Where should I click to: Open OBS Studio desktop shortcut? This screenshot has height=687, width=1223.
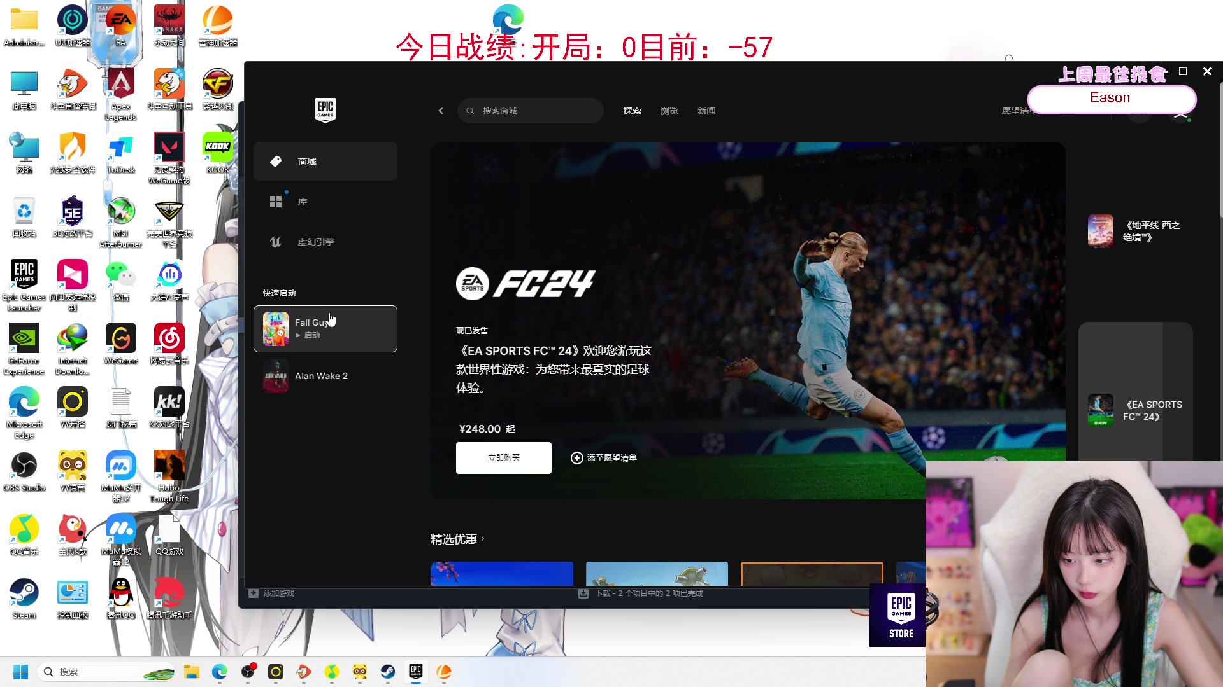coord(24,472)
